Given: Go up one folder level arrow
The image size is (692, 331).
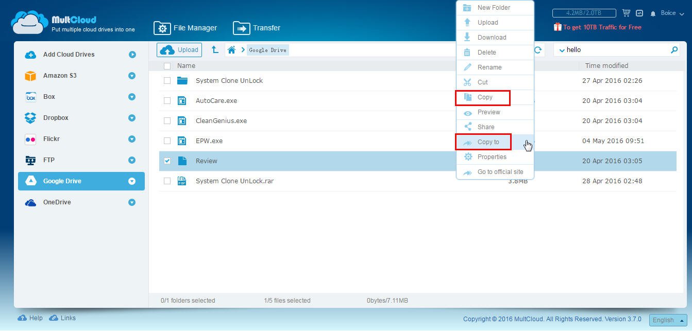Looking at the screenshot, I should (x=215, y=50).
